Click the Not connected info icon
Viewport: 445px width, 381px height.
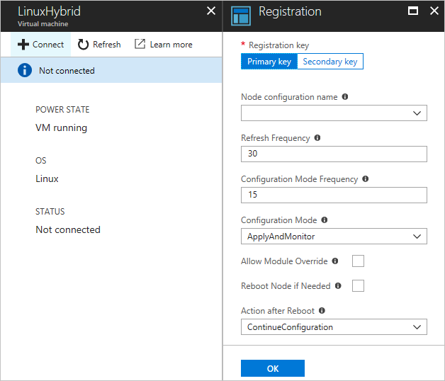click(25, 70)
